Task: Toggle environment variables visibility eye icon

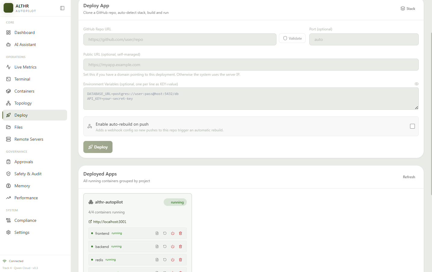Action: coord(417,84)
